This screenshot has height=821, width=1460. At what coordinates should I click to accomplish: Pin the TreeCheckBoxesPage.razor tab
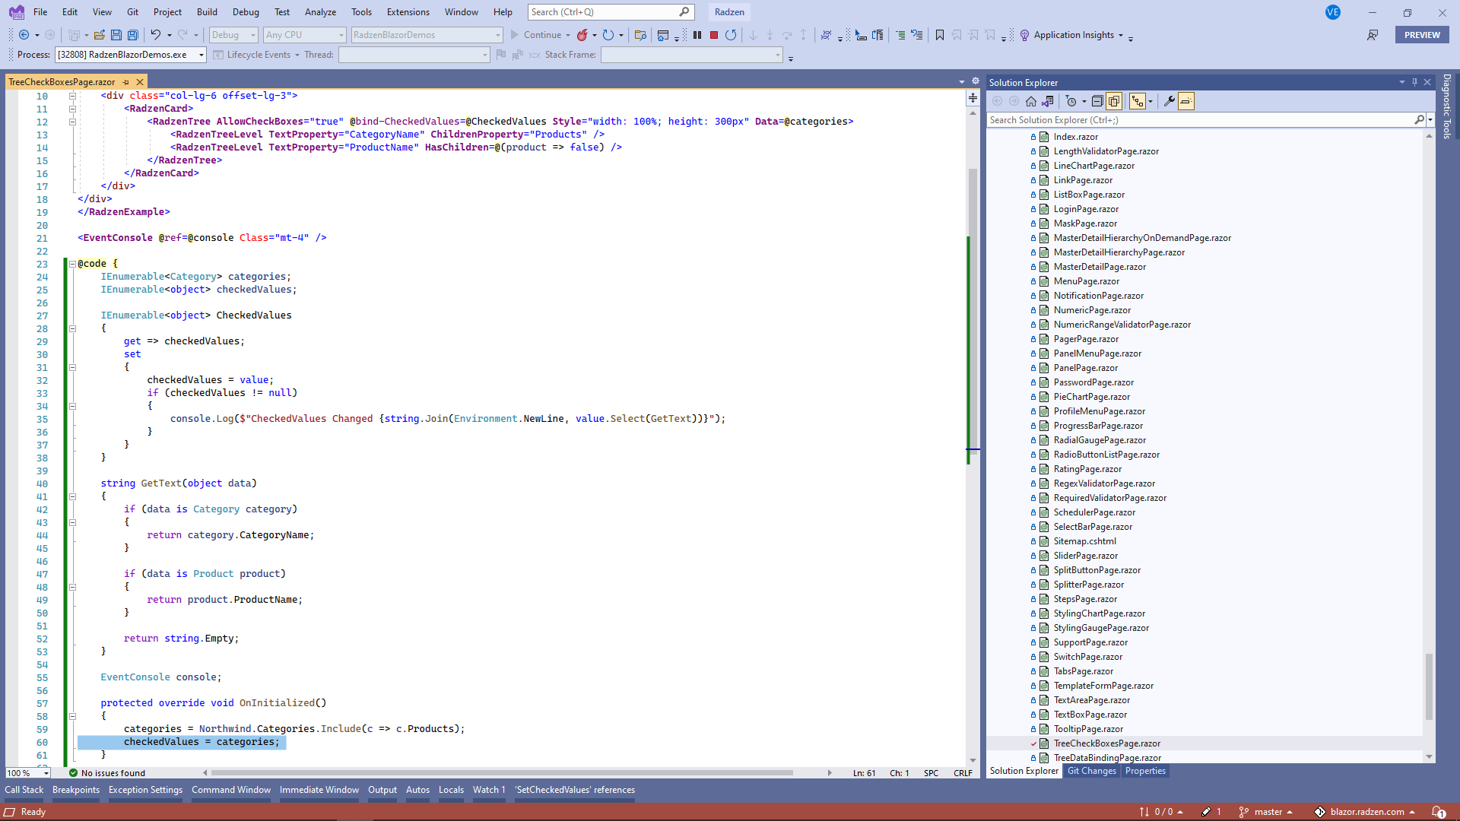125,81
